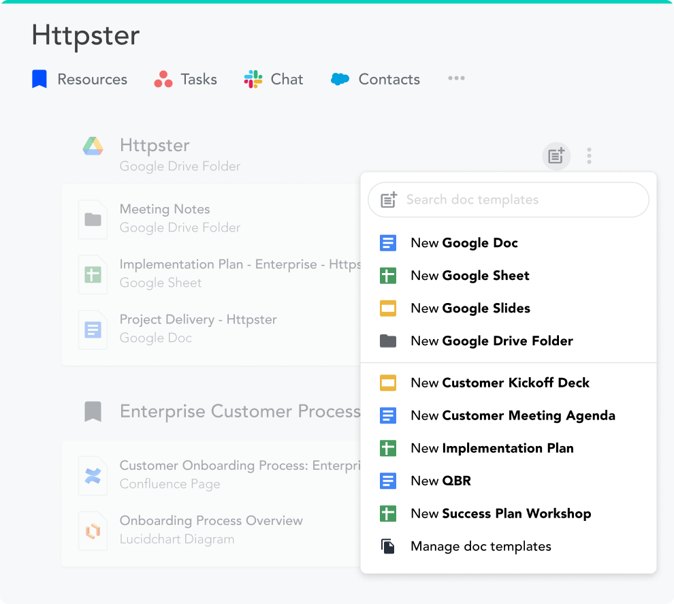Click the sheet icon next to Implementation Plan
This screenshot has width=674, height=604.
(x=388, y=448)
